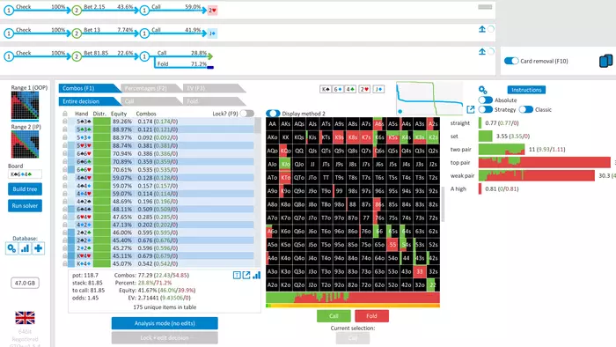Viewport: 616px width, 347px height.
Task: Click the export arrow icon in summary box
Action: (246, 275)
